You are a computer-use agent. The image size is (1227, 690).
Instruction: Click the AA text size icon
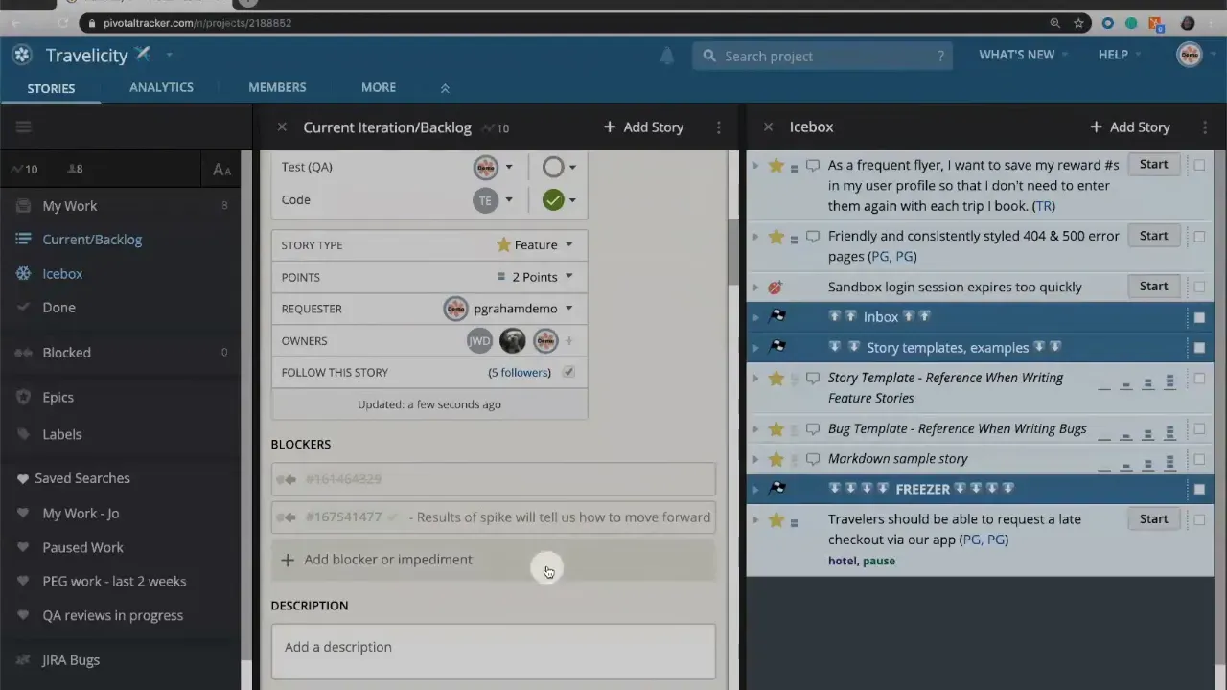221,169
